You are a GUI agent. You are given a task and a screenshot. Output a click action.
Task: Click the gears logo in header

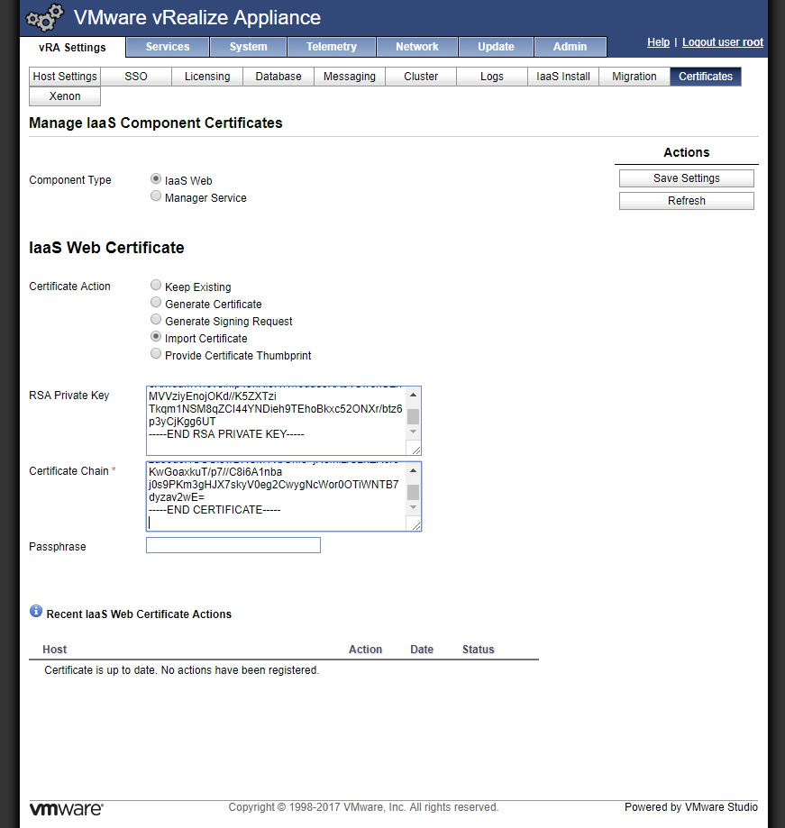tap(45, 18)
